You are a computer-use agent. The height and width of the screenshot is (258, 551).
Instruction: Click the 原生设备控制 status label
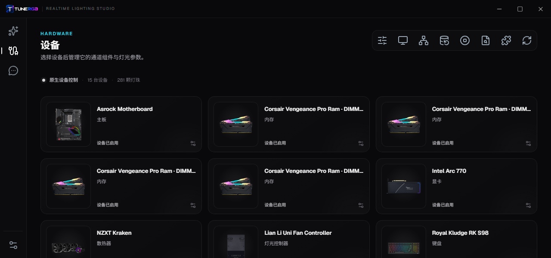(x=64, y=80)
